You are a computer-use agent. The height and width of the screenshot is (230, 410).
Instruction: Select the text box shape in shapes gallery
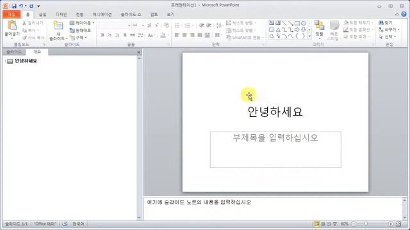pyautogui.click(x=272, y=23)
